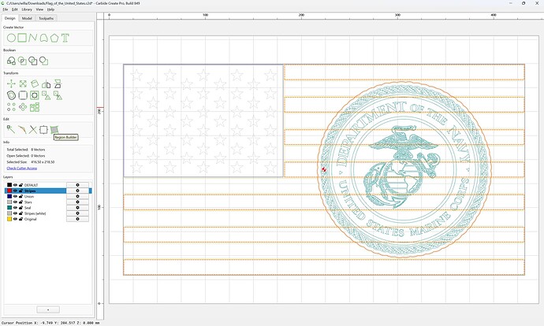Open the Edit menu
544x326 pixels.
(14, 9)
